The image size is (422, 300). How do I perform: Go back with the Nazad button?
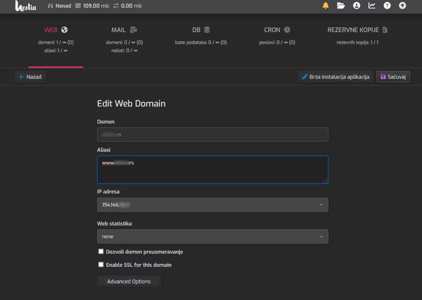(x=30, y=77)
